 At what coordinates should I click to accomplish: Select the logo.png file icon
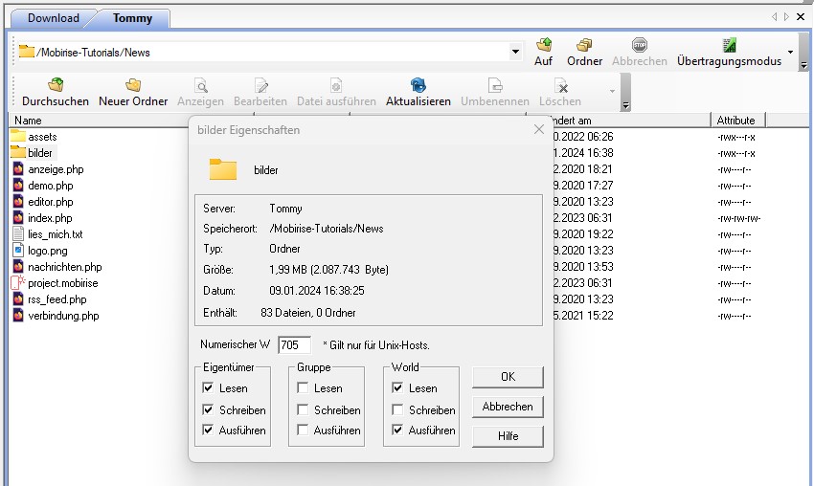(18, 251)
